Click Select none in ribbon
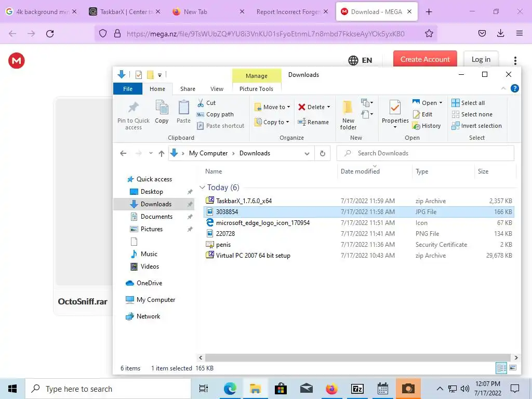This screenshot has height=399, width=532. (472, 114)
